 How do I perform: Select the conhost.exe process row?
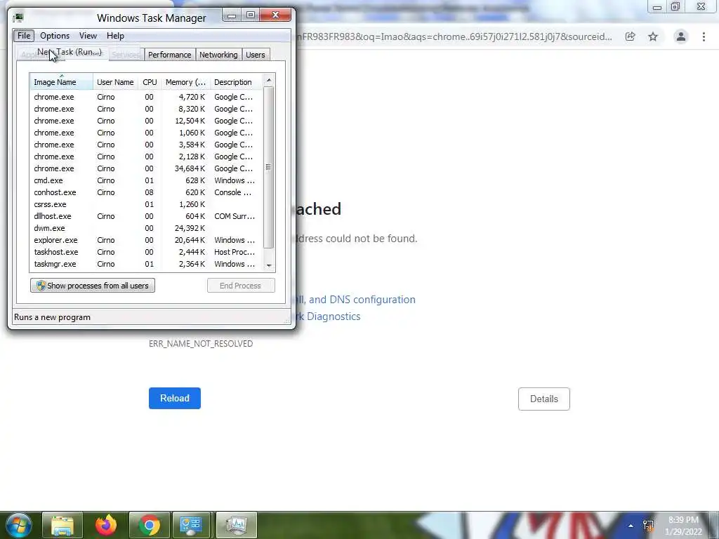[x=146, y=192]
